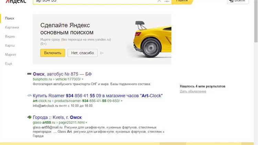Open page25211.html path link
The image size is (258, 145).
point(72,122)
